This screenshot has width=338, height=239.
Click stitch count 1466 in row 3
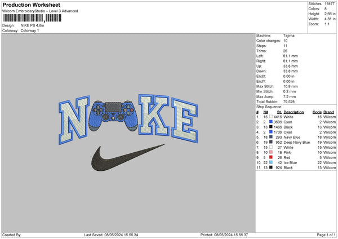pos(278,127)
